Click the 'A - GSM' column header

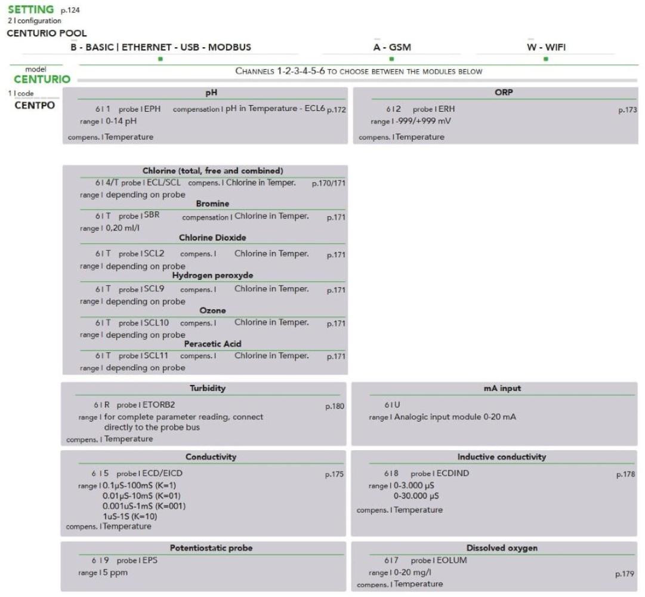[x=392, y=47]
